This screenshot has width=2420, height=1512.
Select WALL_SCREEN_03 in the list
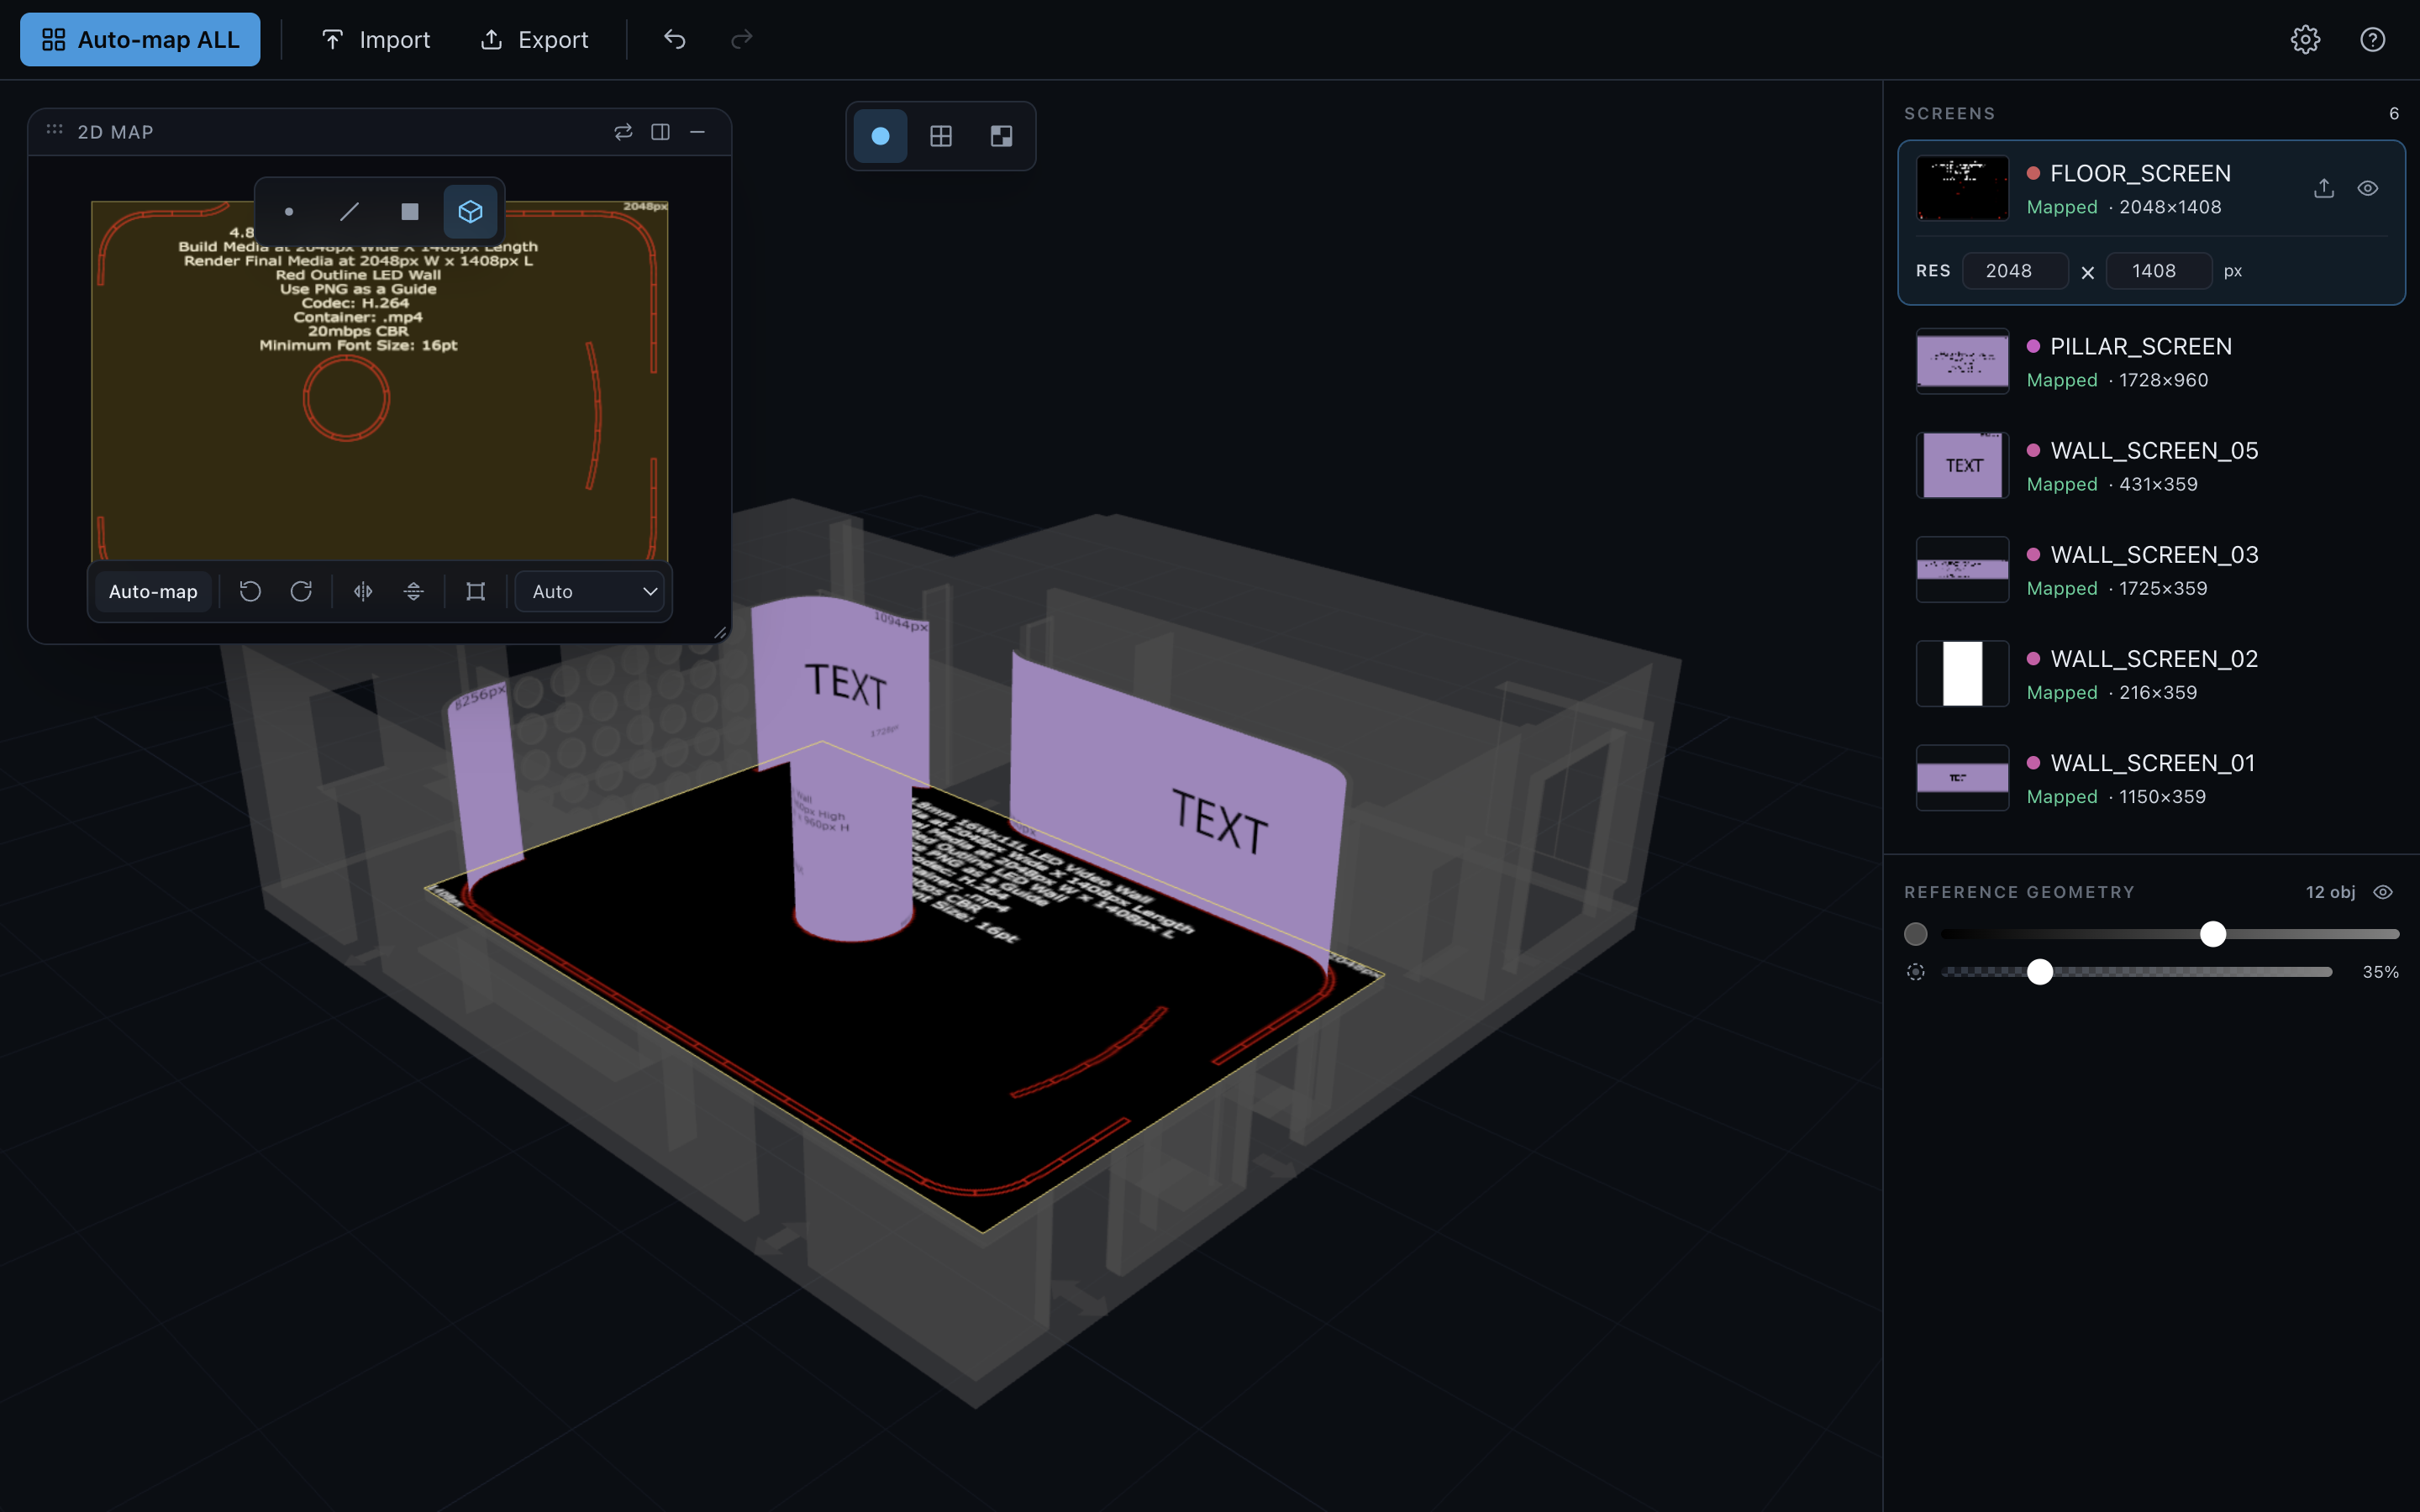pos(2151,569)
